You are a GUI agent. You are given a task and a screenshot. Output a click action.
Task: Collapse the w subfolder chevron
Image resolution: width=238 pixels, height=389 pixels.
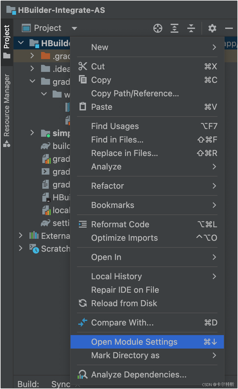pos(44,94)
